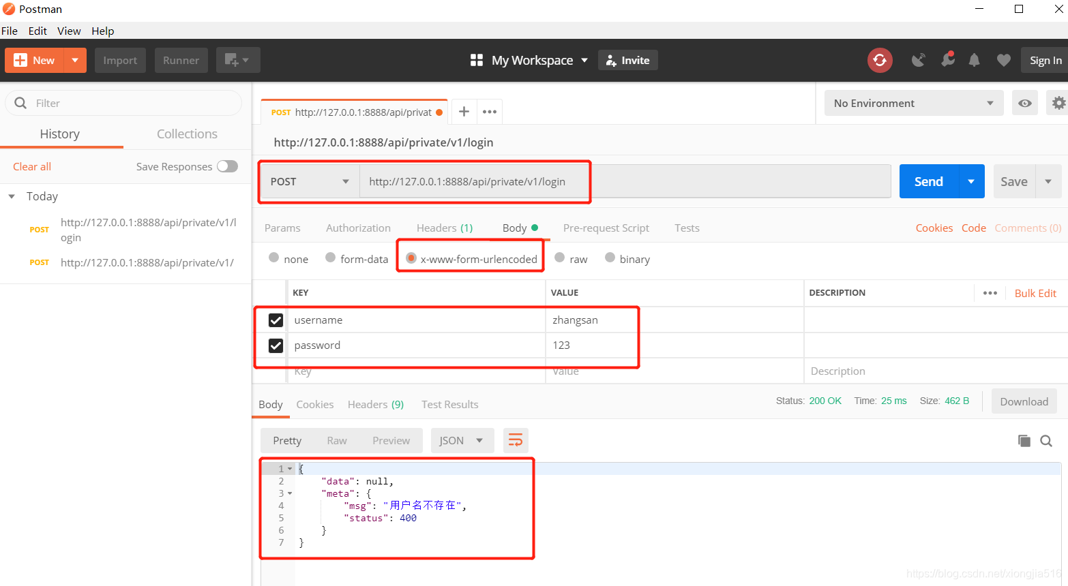Click the Runner button
Image resolution: width=1068 pixels, height=586 pixels.
click(181, 60)
